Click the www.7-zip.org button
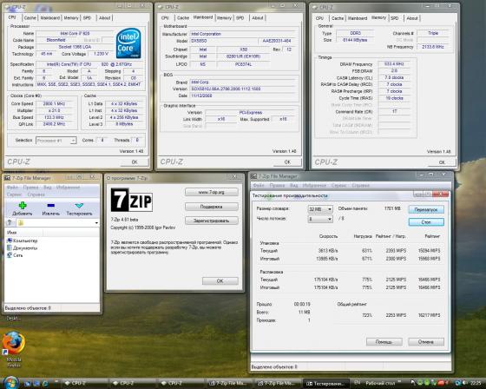Screen dimensions: 486x389 coord(212,192)
